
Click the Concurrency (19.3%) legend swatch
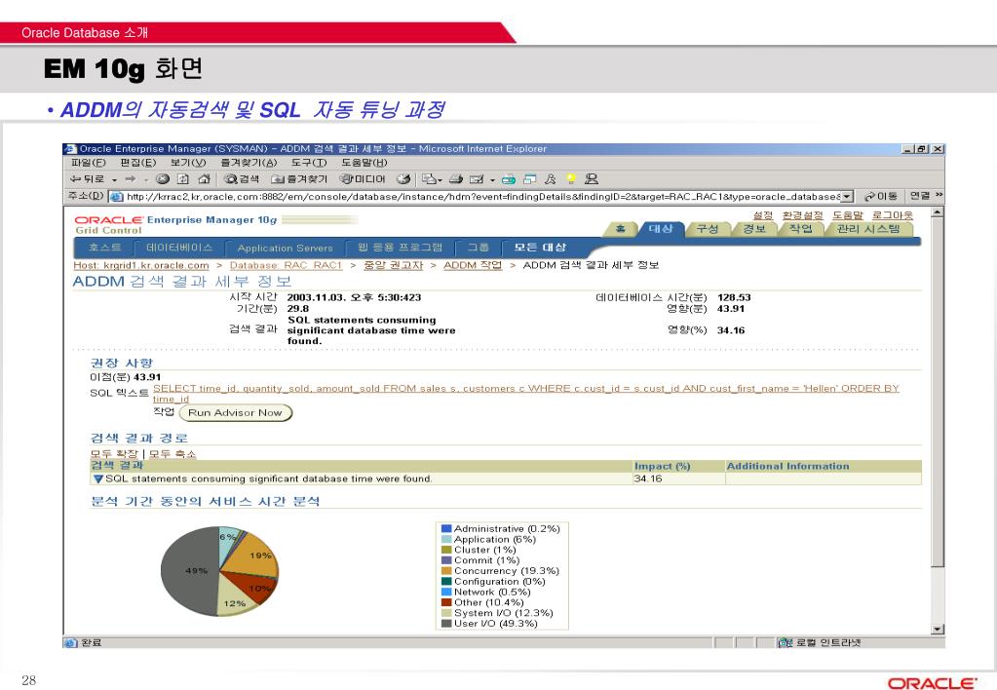[x=446, y=570]
